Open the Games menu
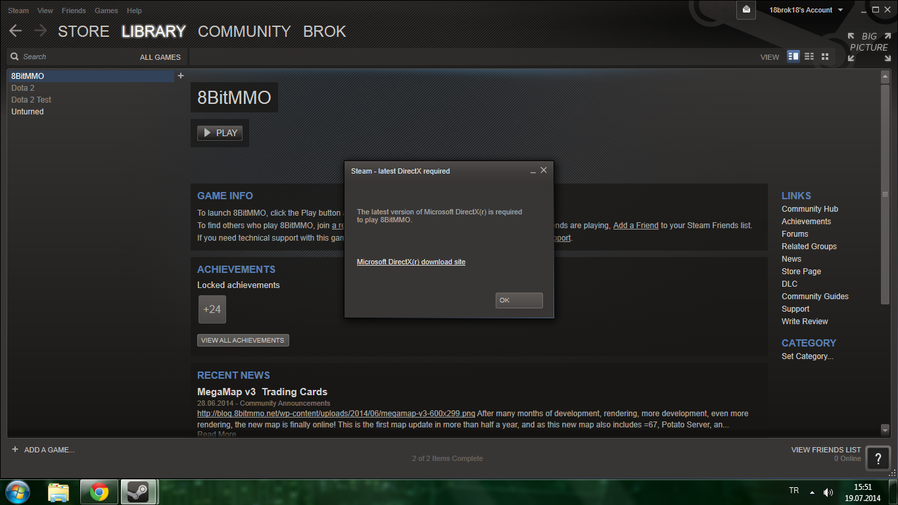Viewport: 898px width, 505px height. (106, 11)
